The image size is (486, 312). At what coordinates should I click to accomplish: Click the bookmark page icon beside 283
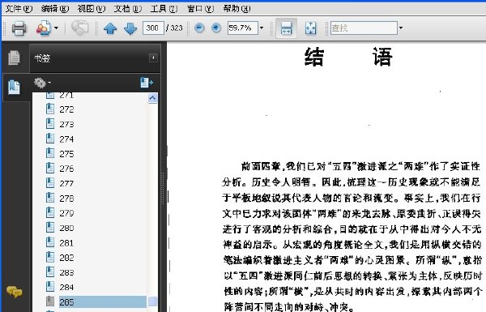pyautogui.click(x=50, y=272)
